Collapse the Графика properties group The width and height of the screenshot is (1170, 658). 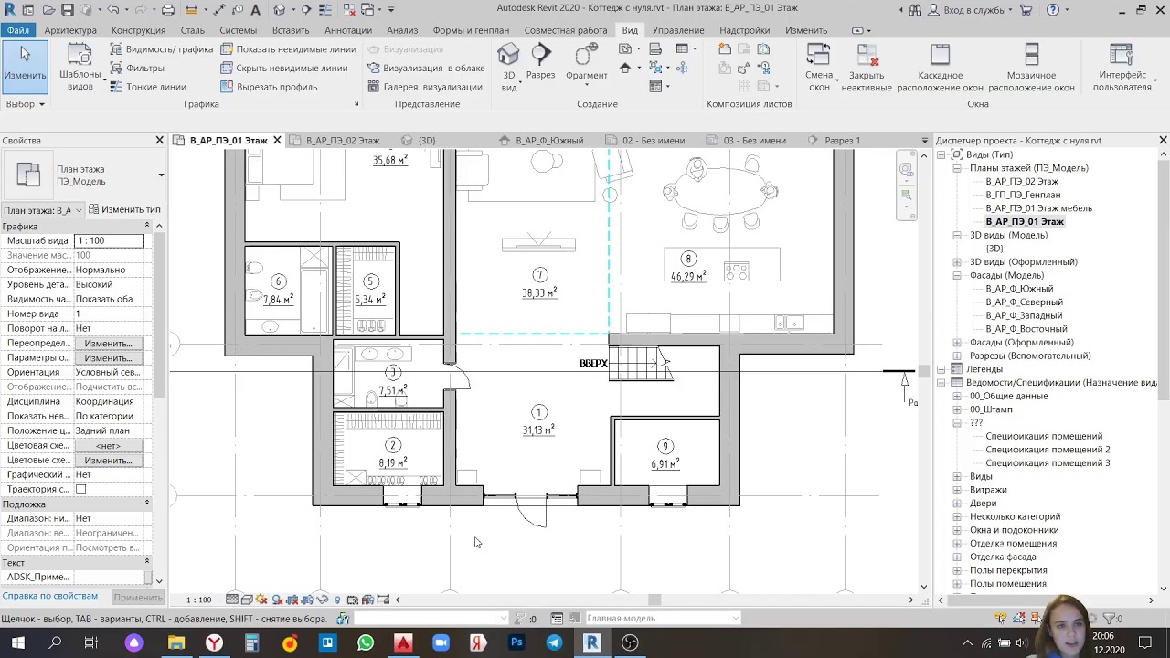(147, 226)
